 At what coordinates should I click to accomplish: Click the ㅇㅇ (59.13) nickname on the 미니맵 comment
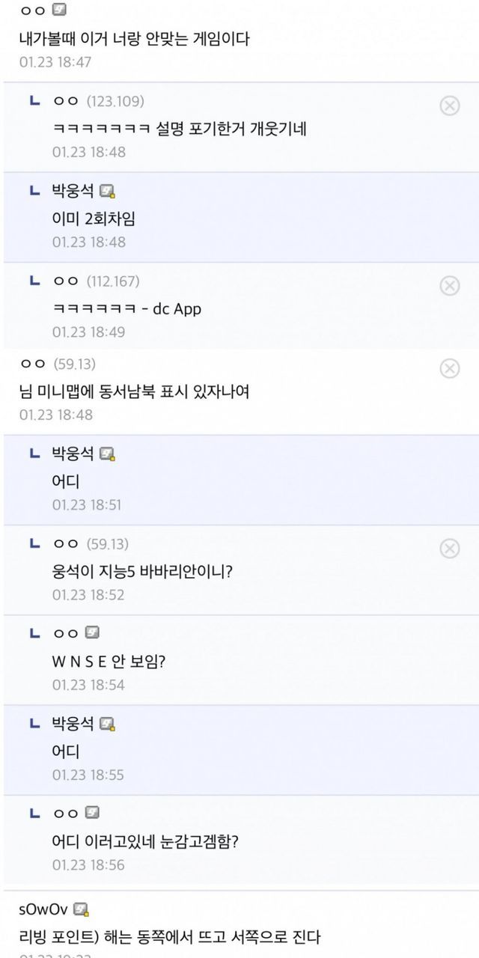[x=34, y=364]
